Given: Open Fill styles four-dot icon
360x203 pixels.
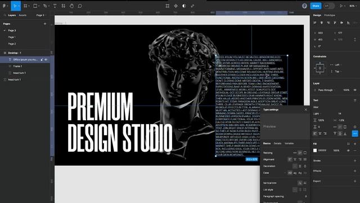Looking at the screenshot, I should [x=348, y=144].
